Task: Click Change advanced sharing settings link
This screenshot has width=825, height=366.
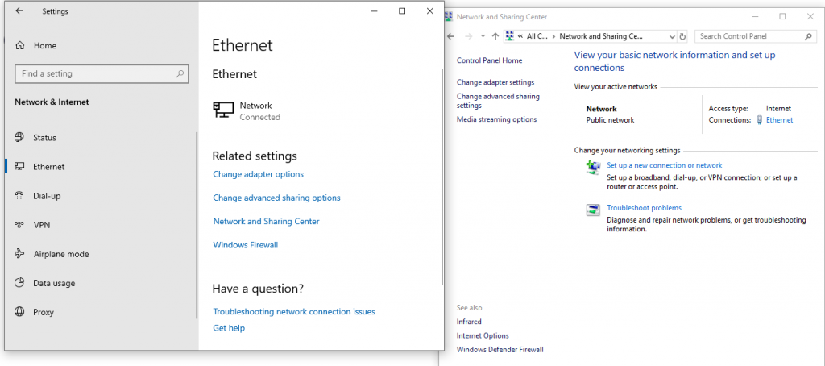Action: tap(498, 101)
